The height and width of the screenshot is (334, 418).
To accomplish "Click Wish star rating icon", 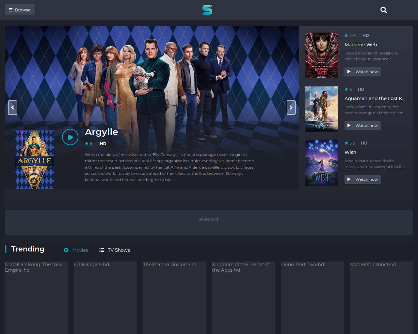I will click(x=346, y=143).
